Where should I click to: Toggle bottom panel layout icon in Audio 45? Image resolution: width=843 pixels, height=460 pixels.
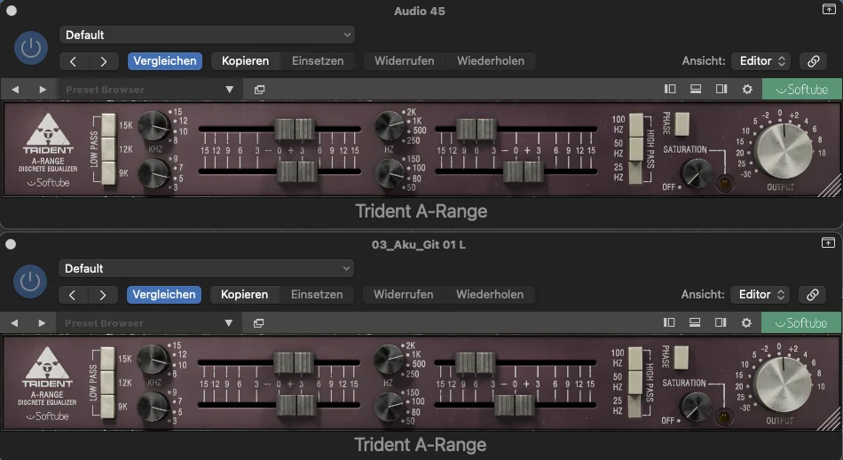[x=696, y=90]
